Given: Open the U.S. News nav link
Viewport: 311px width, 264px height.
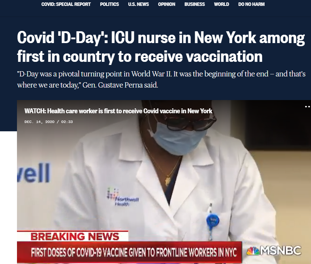Looking at the screenshot, I should pos(138,4).
